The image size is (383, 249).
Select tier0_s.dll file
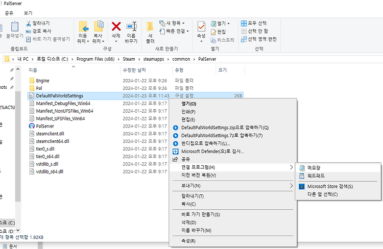45,148
